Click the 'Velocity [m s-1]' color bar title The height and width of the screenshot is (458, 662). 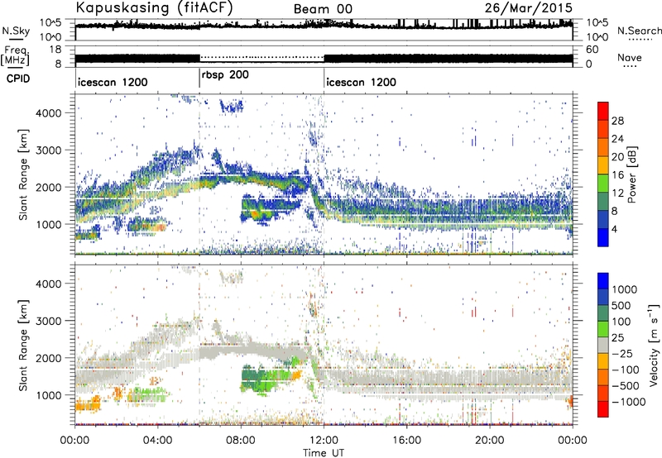654,345
